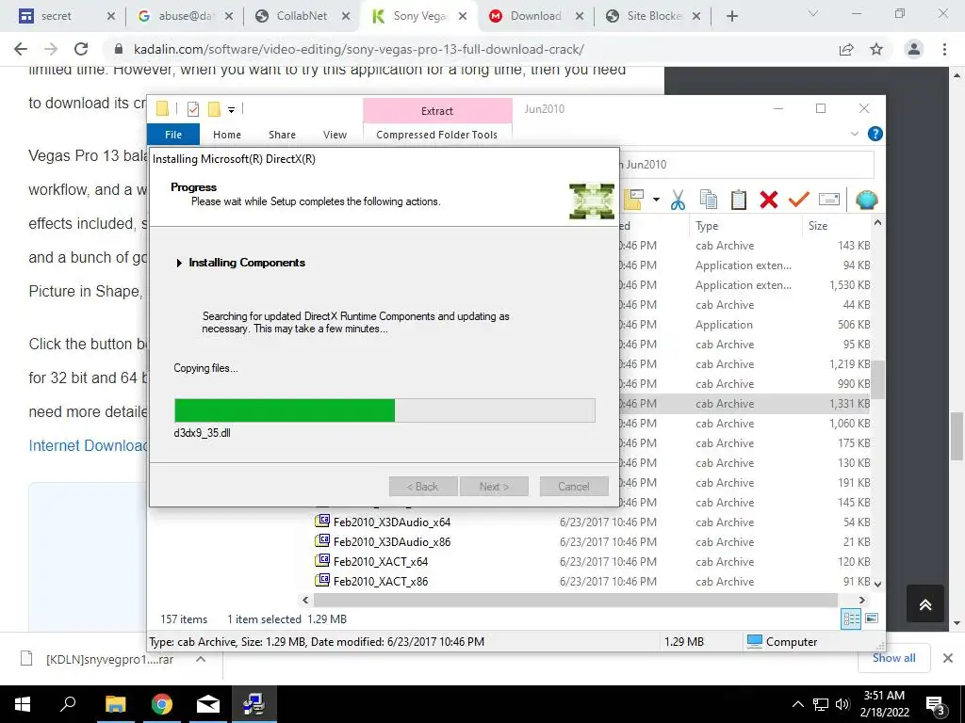Reload the kadalin.com page
Image resolution: width=965 pixels, height=723 pixels.
tap(81, 49)
